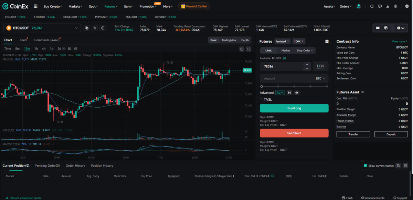Select the Market order tab
Image resolution: width=413 pixels, height=200 pixels.
(x=286, y=50)
